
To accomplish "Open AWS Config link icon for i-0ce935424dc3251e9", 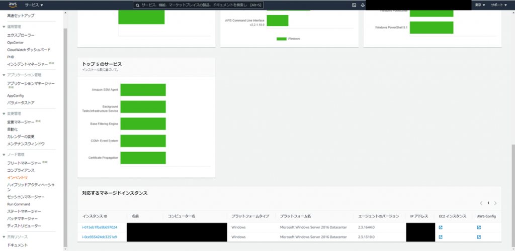I will click(479, 237).
